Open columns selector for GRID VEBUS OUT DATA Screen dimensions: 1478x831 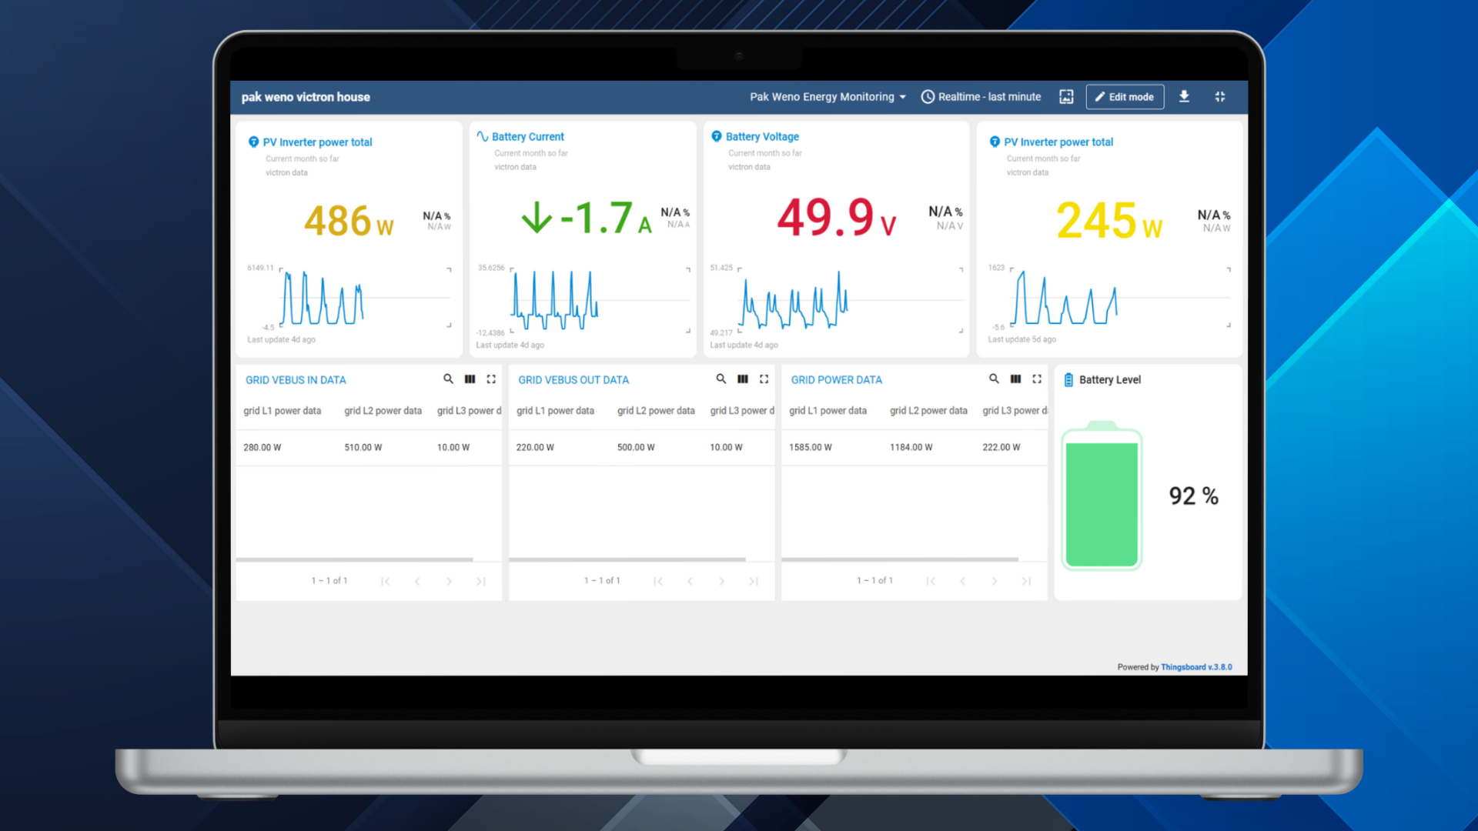pos(743,379)
